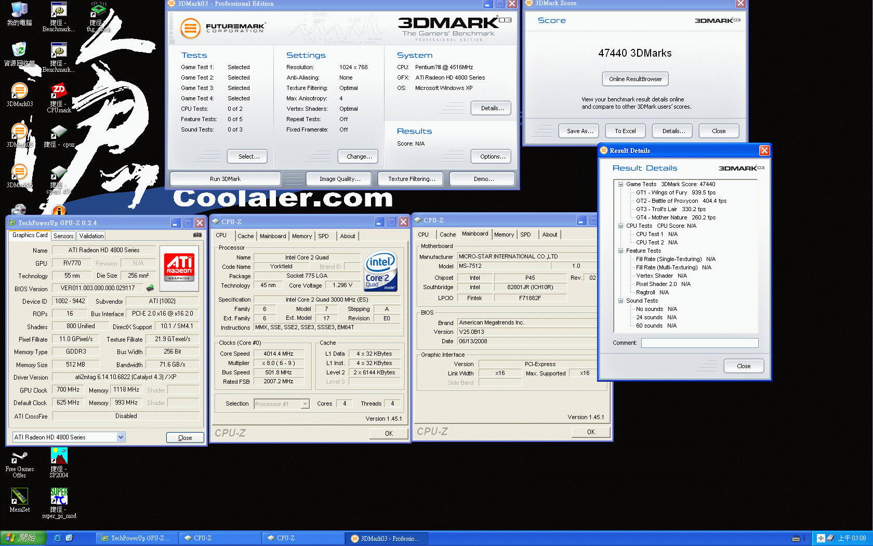Select the Benchmark shortcut beside 我的電腦
Viewport: 873px width, 546px height.
point(59,17)
